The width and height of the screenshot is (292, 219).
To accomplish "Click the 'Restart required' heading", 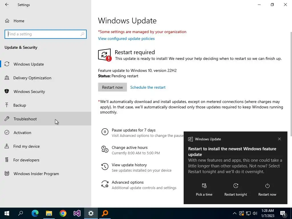I will click(x=135, y=52).
